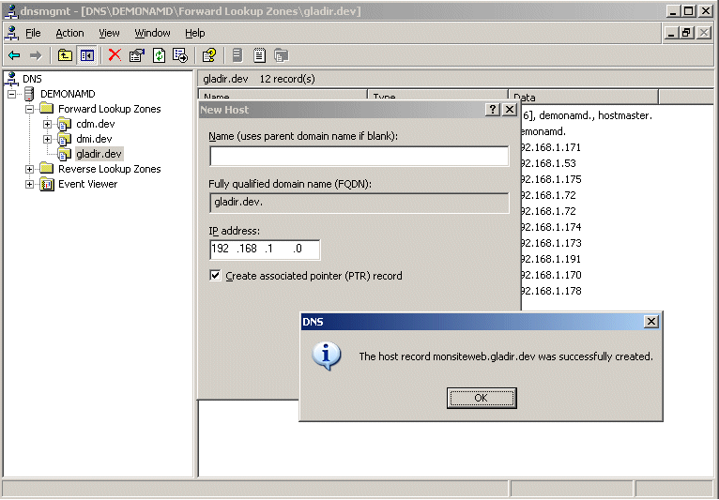Click the Reverse Lookup Zones folder icon
The image size is (719, 500).
[x=47, y=169]
